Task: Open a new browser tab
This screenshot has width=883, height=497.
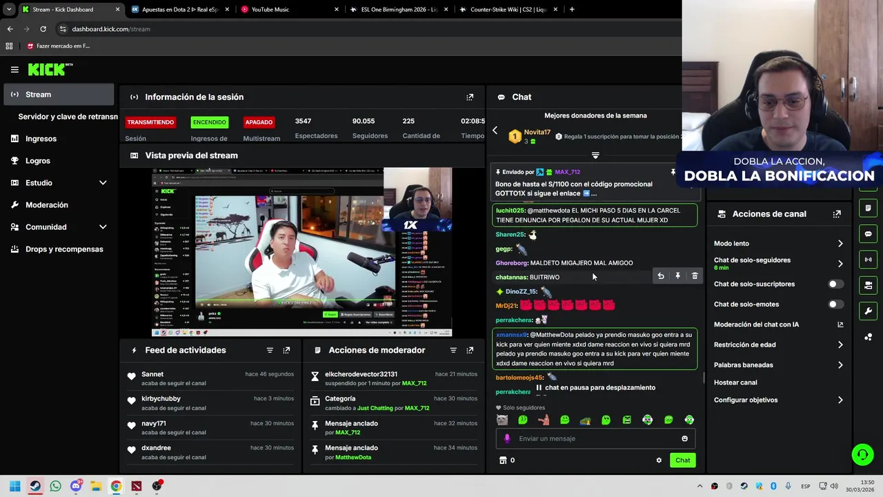Action: [571, 10]
